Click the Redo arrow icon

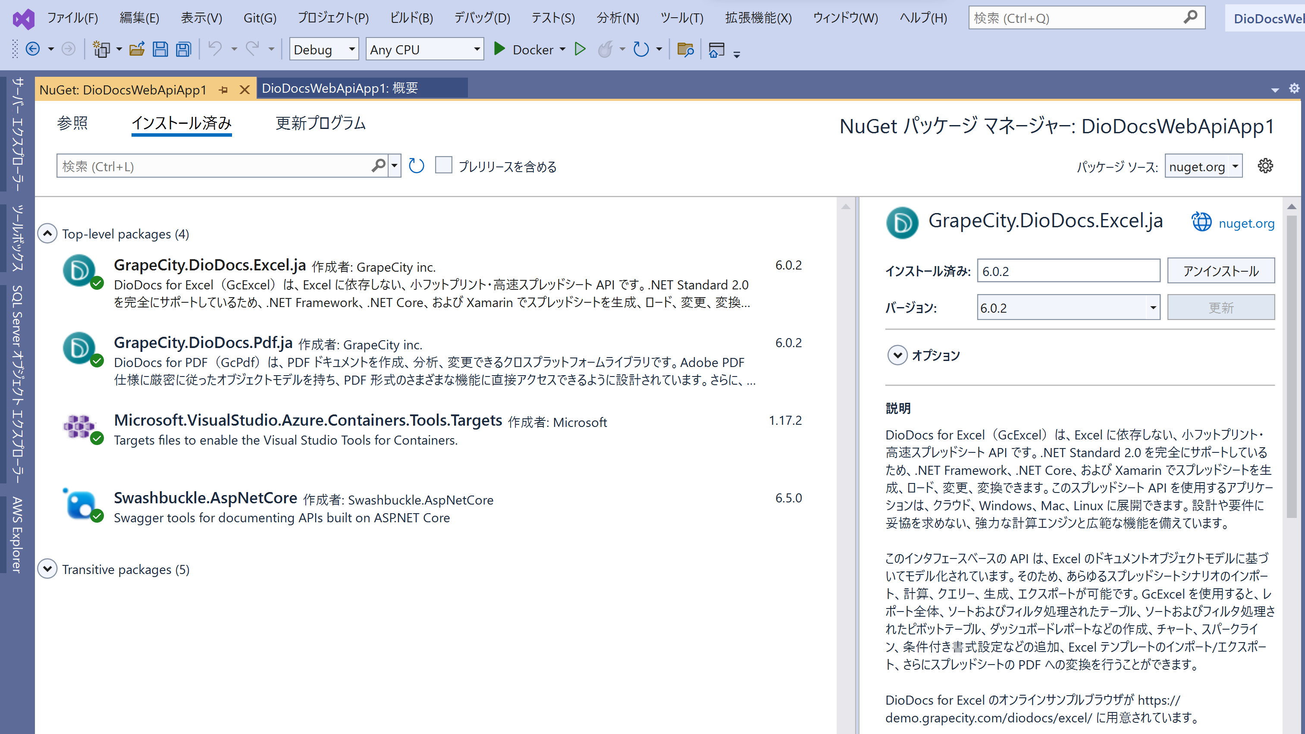(252, 49)
